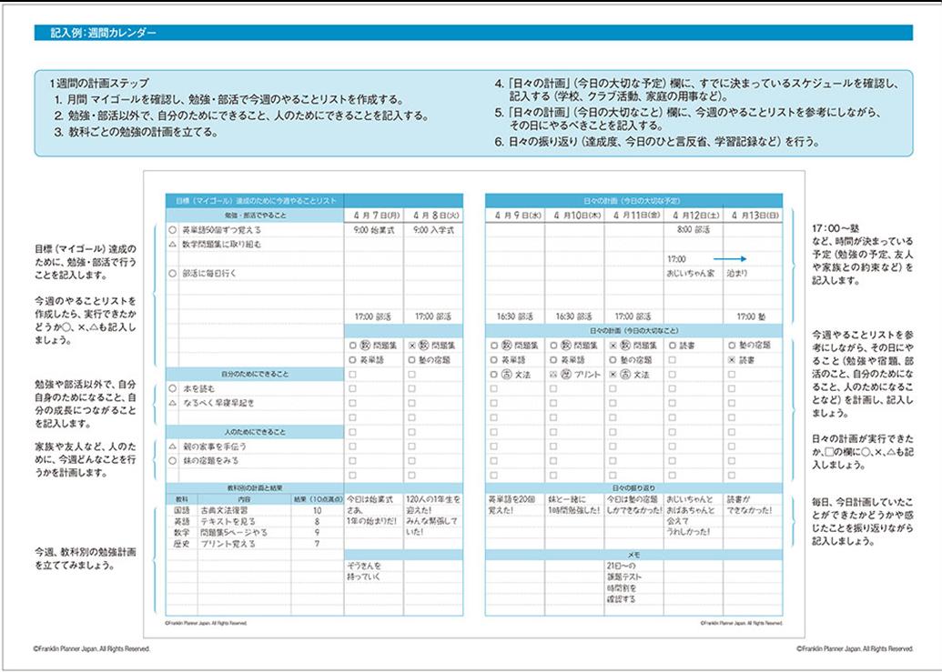Screen dimensions: 942x672
Task: Toggle the 塾の宿題 checkbox in April 8 column
Action: coord(411,360)
